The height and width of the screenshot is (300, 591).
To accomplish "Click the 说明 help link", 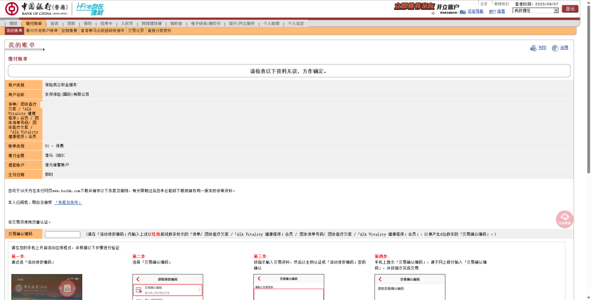I will [x=564, y=48].
